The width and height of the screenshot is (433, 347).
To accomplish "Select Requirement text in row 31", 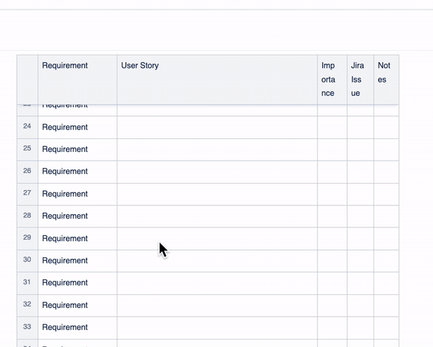I will (x=65, y=283).
